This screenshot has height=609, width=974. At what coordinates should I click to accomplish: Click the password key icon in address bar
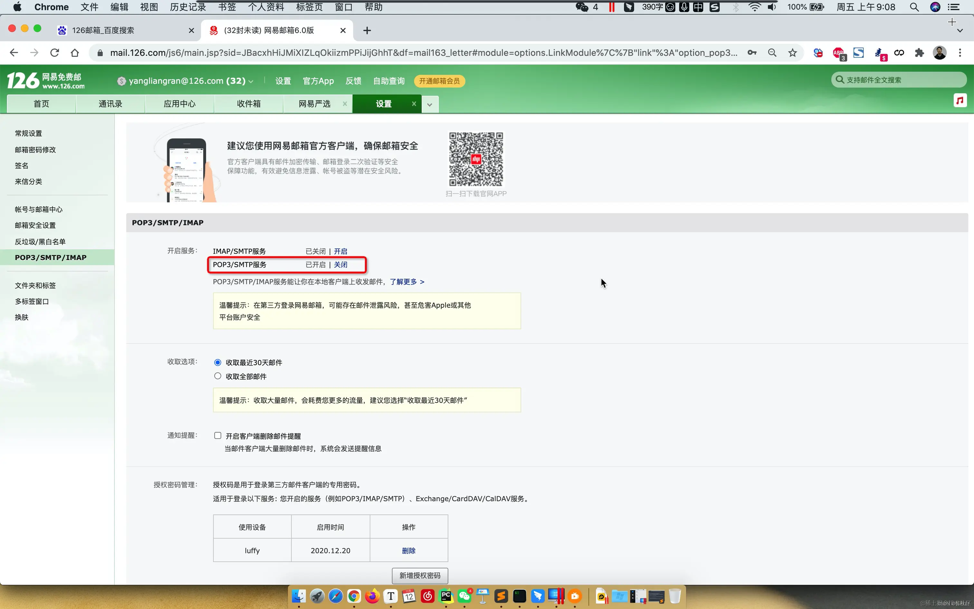[751, 53]
